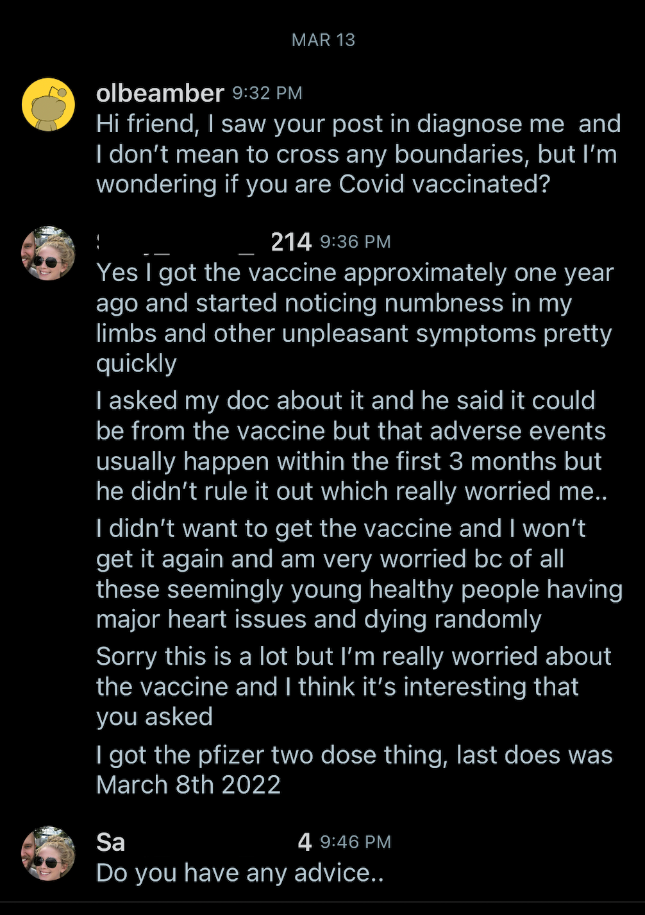Select message starting 'Hi friend, I saw'
645x915 pixels.
tap(358, 154)
